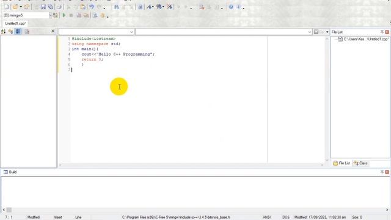391x220 pixels.
Task: Click the Save All icon
Action: (51, 7)
